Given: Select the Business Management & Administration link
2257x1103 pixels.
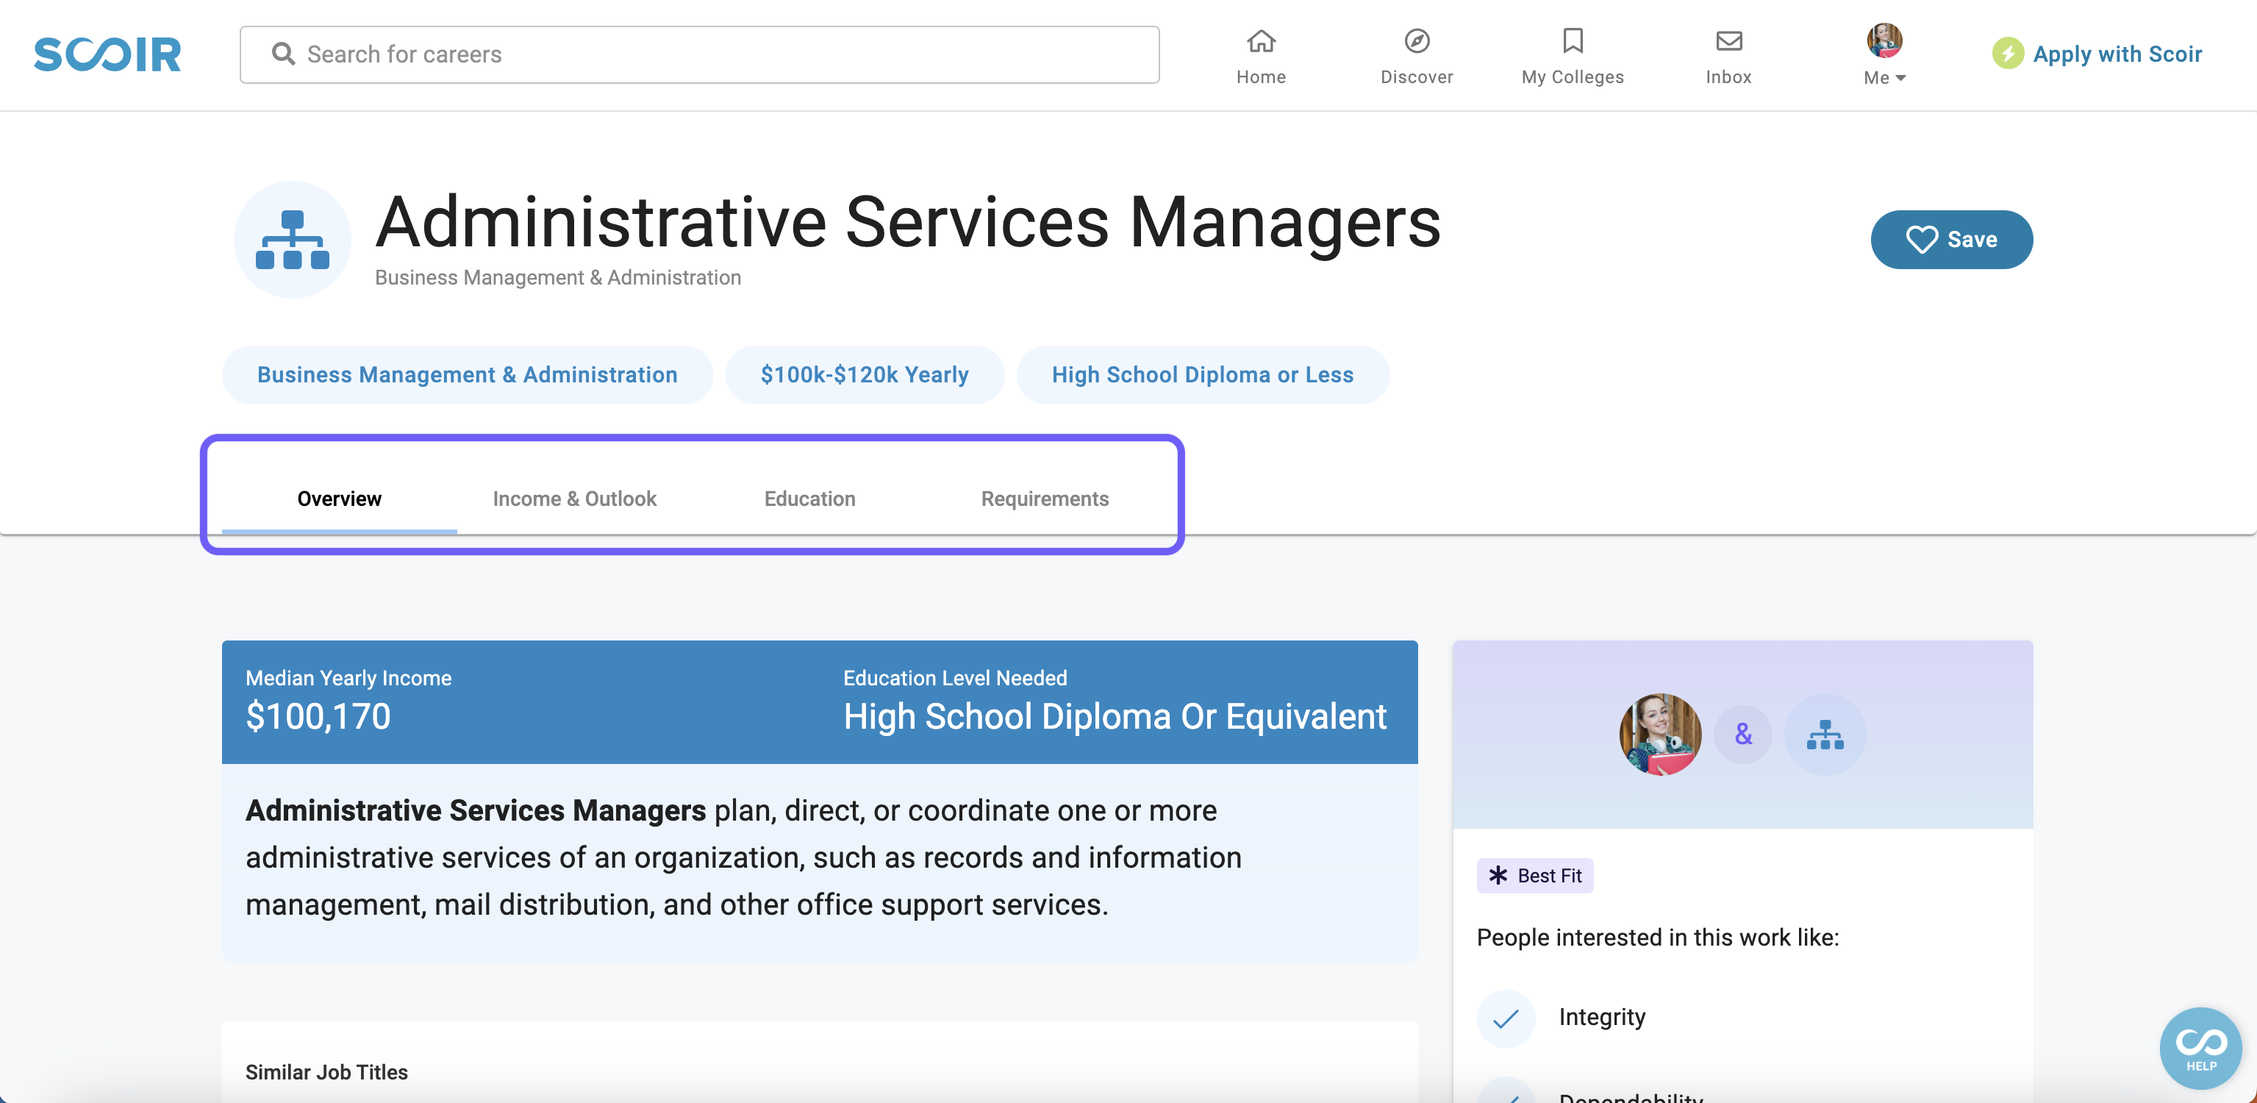Looking at the screenshot, I should tap(467, 374).
